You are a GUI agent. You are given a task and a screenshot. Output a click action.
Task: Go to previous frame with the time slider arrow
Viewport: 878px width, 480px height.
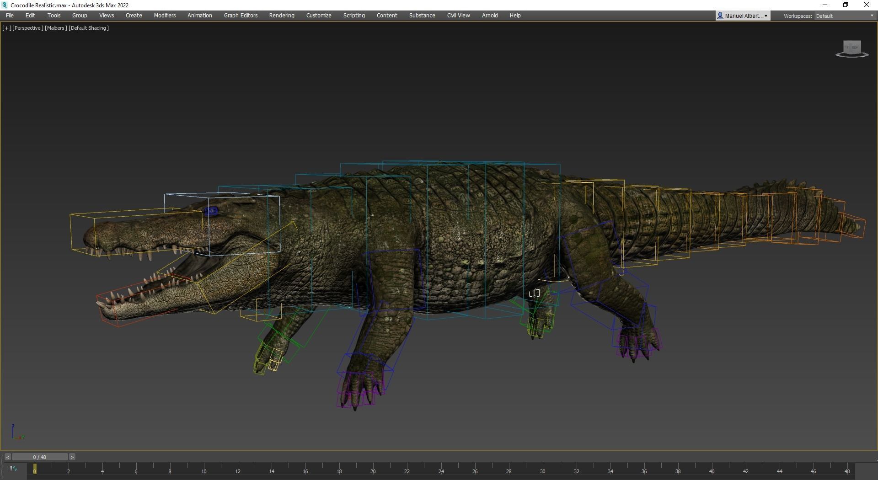coord(8,457)
